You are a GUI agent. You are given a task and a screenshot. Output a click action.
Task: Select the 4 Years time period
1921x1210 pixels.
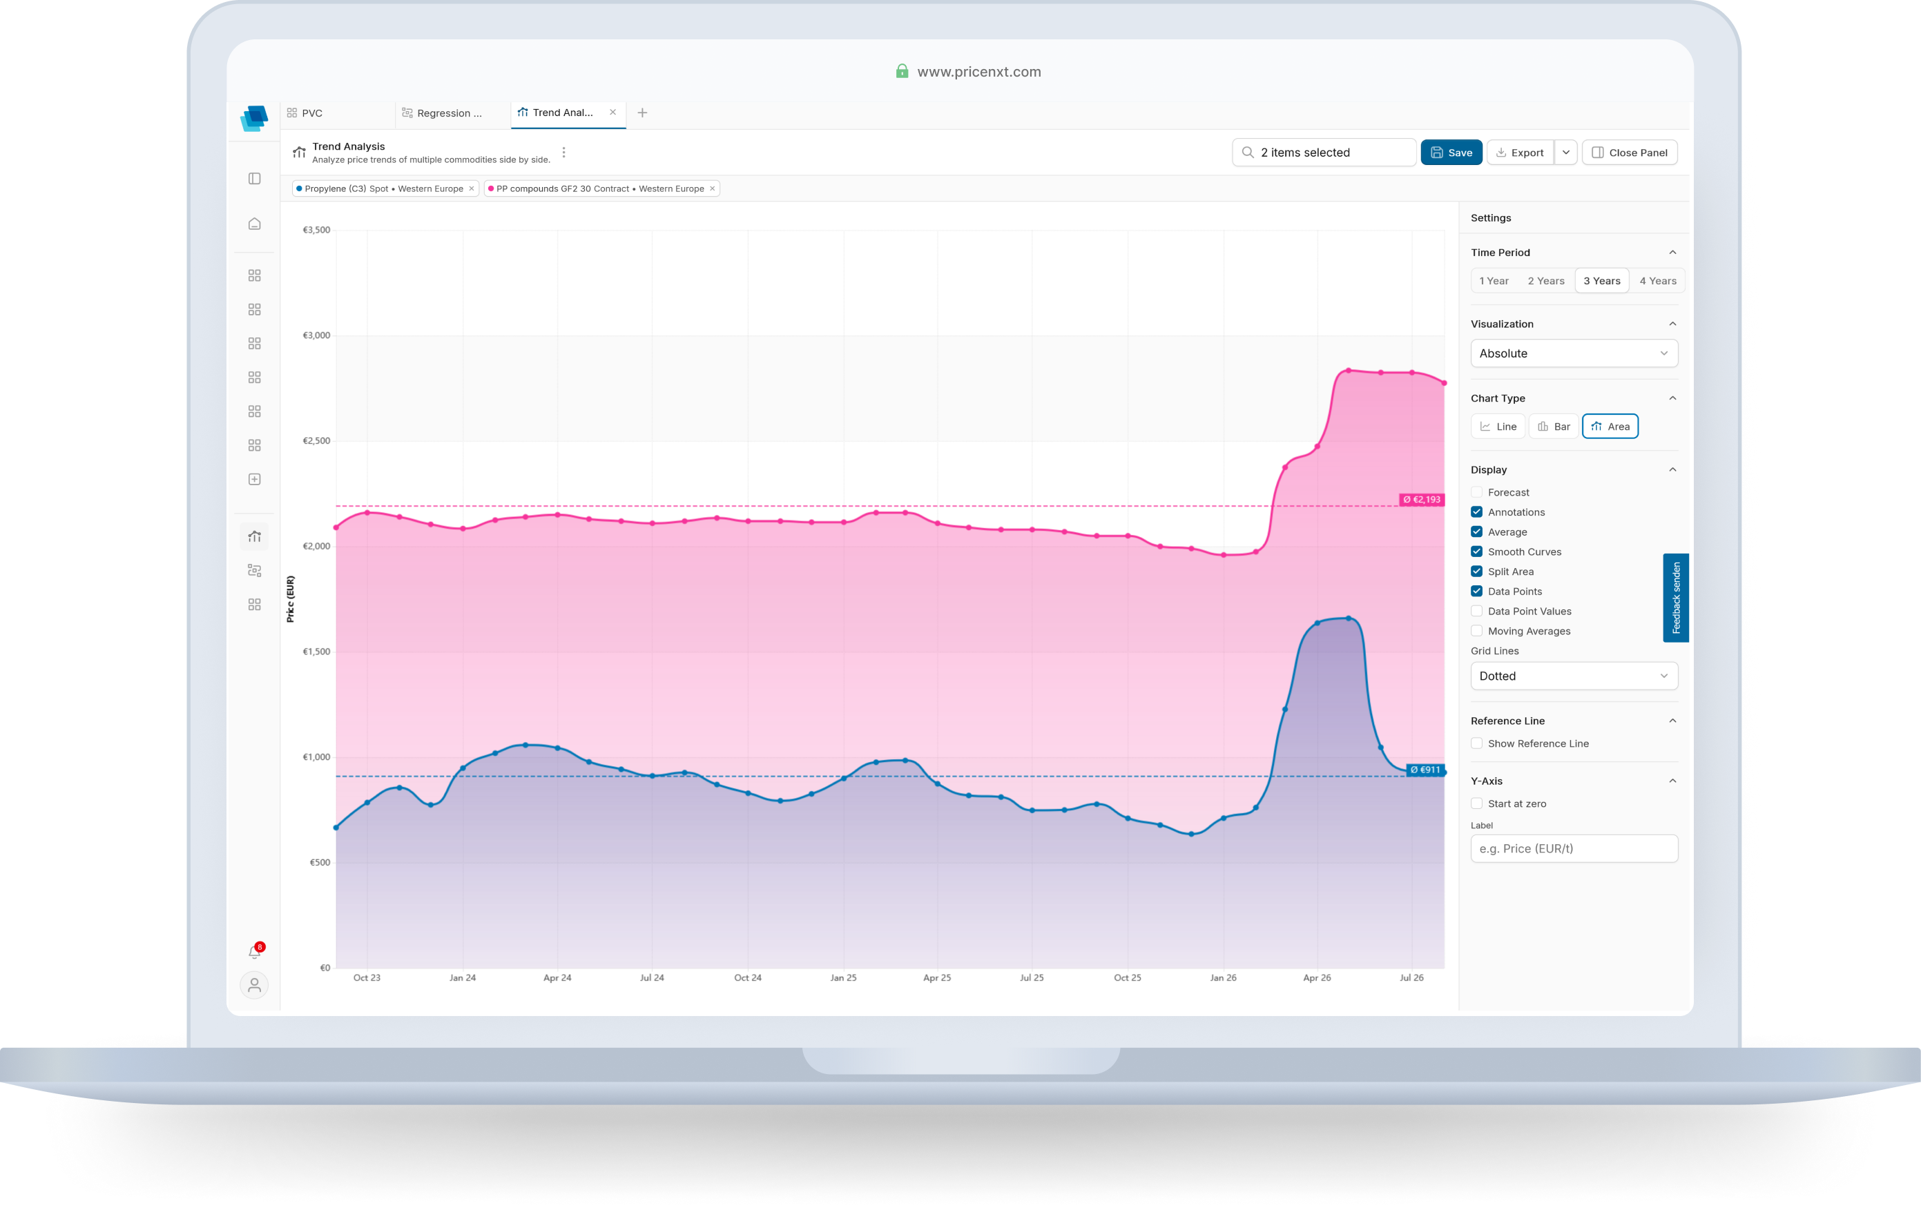(1658, 281)
